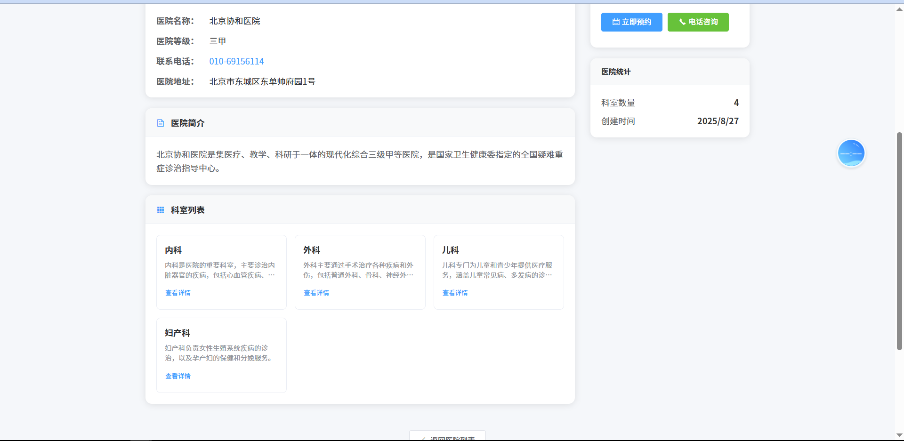Click the grid icon beside 科室列表
Viewport: 904px width, 441px height.
click(161, 210)
